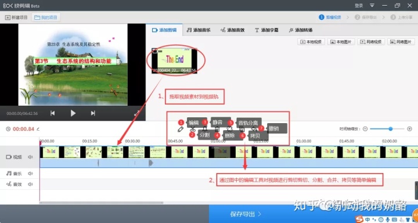Click the pencil icon next to 00:00.84
The width and height of the screenshot is (418, 223).
pyautogui.click(x=38, y=129)
